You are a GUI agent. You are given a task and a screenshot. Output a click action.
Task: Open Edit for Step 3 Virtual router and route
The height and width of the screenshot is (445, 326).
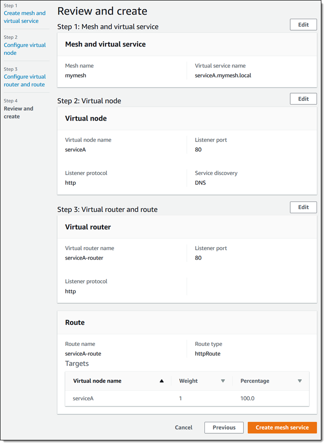click(x=303, y=207)
